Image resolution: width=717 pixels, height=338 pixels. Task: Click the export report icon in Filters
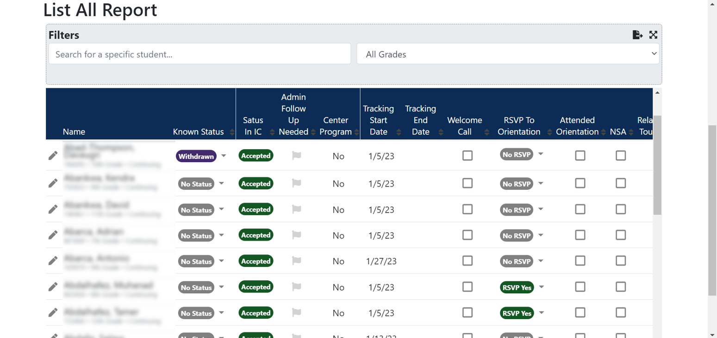point(637,35)
